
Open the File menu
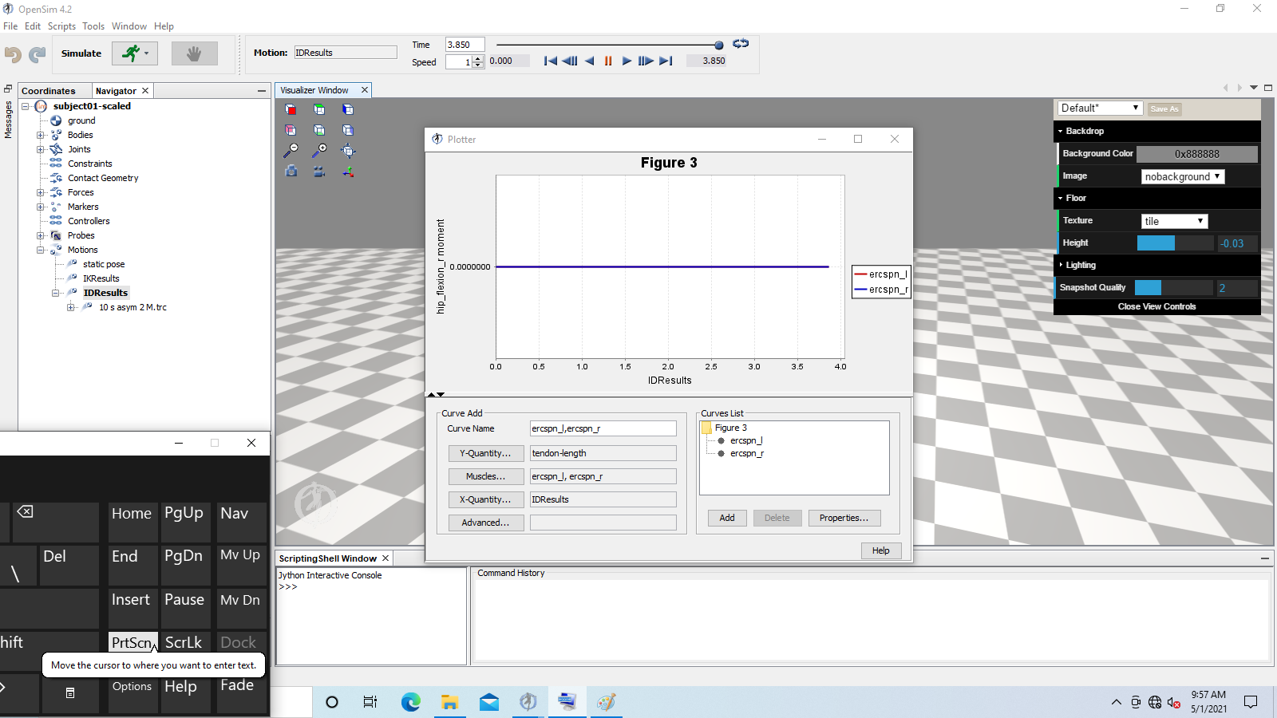[x=10, y=26]
